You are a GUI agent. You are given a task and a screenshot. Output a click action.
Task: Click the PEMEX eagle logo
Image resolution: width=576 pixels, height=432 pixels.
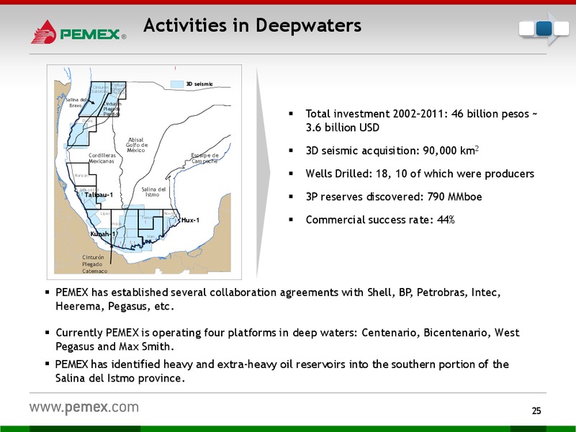click(43, 32)
